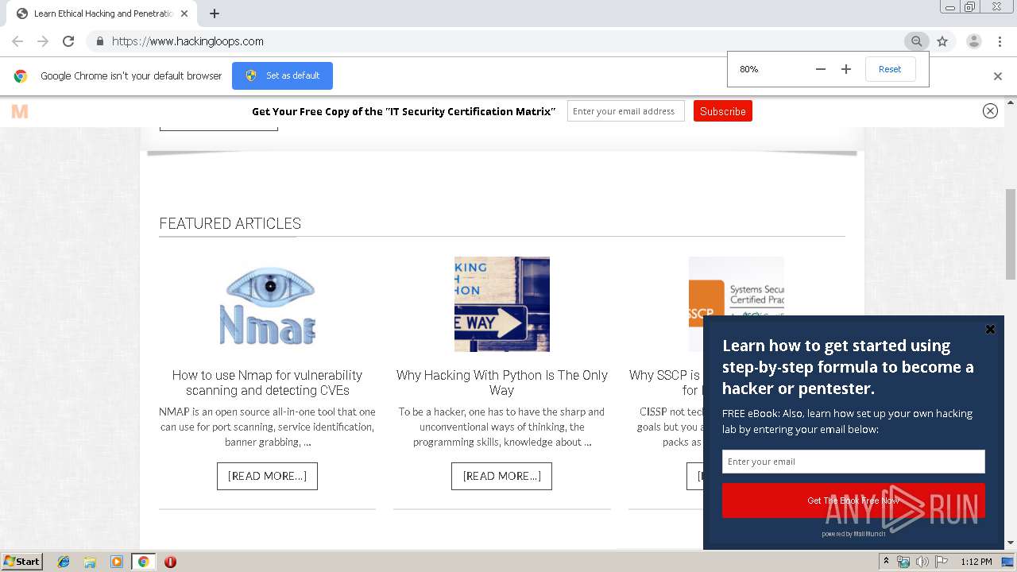Decrease zoom with minus button
The image size is (1017, 572).
821,69
